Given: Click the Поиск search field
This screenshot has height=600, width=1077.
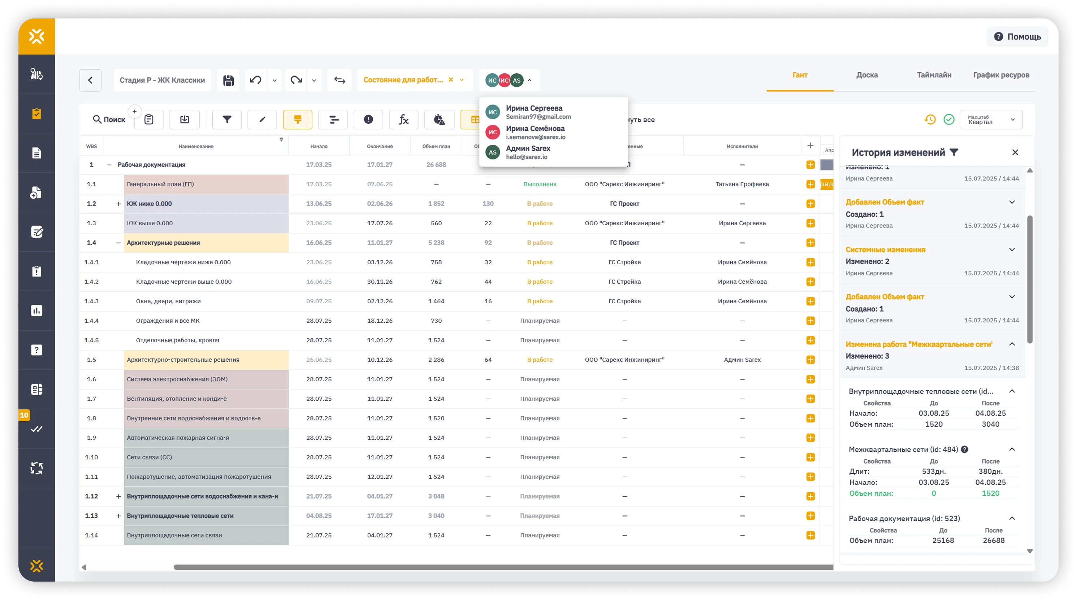Looking at the screenshot, I should click(109, 119).
